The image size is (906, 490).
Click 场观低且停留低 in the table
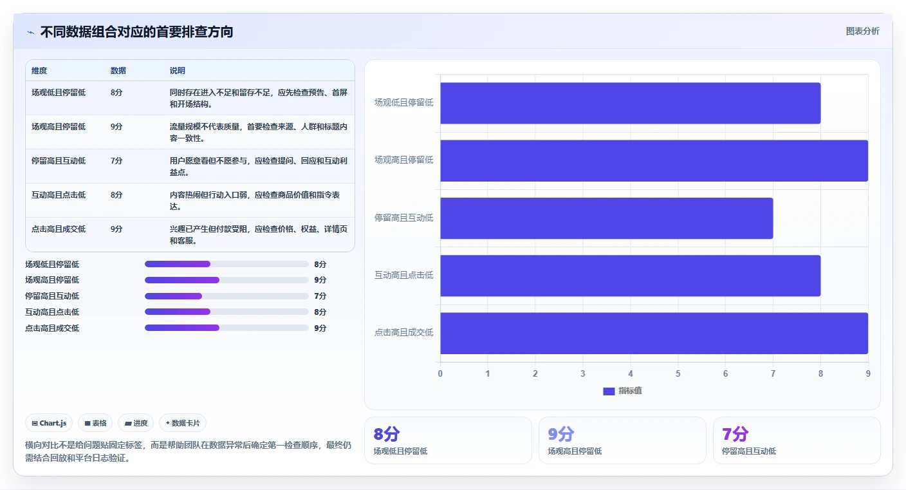coord(59,93)
